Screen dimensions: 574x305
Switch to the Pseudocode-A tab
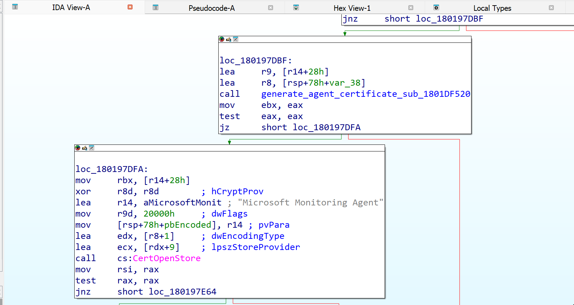click(211, 8)
